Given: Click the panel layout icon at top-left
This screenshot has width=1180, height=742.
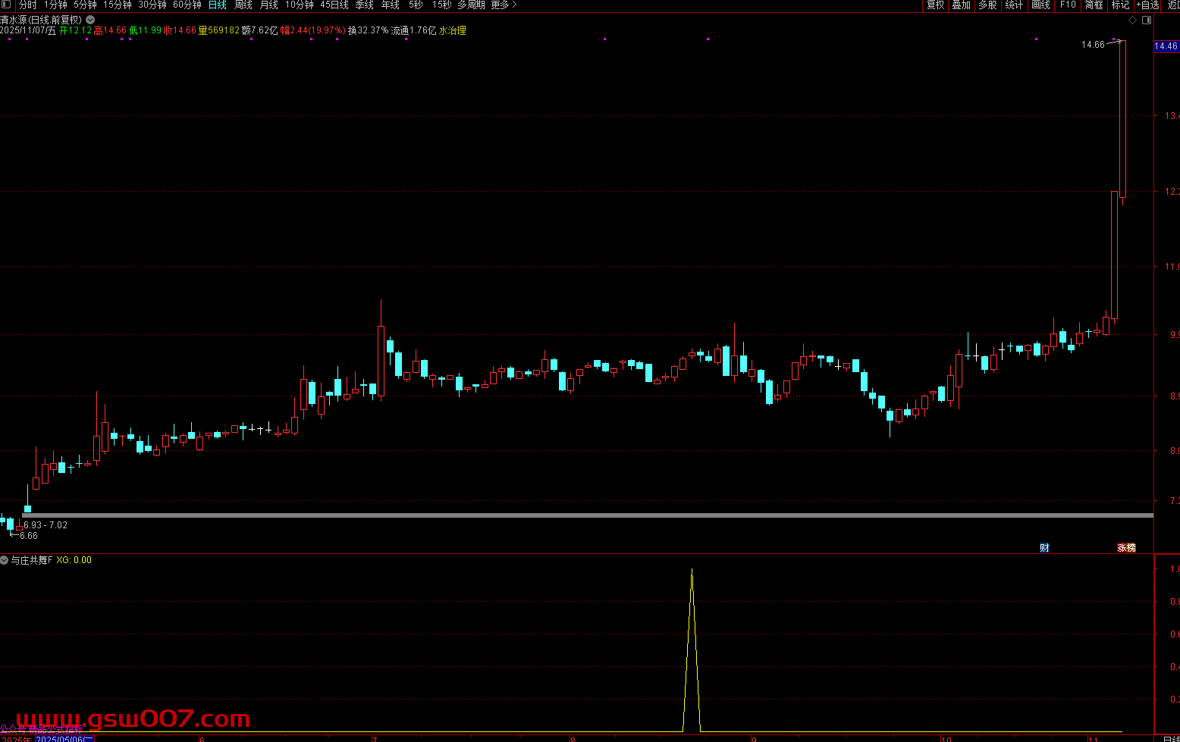Looking at the screenshot, I should [x=7, y=5].
